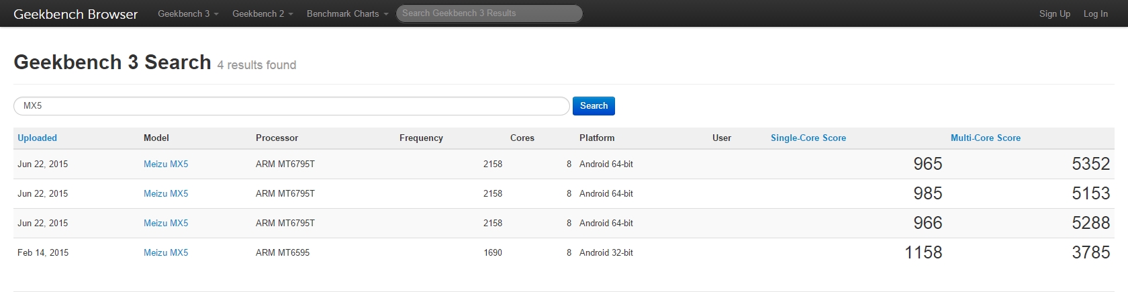1128x292 pixels.
Task: Click the User column header
Action: (722, 138)
